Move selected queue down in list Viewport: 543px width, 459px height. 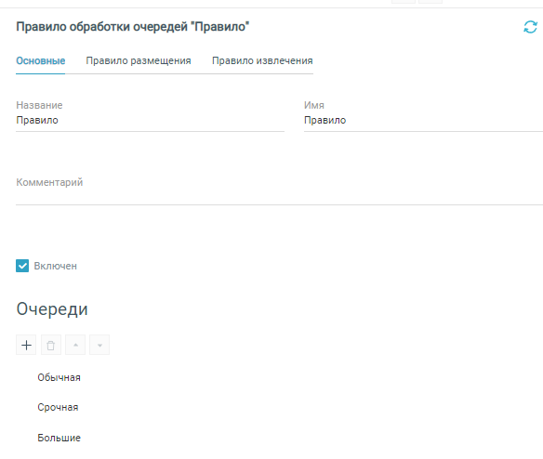click(x=99, y=345)
